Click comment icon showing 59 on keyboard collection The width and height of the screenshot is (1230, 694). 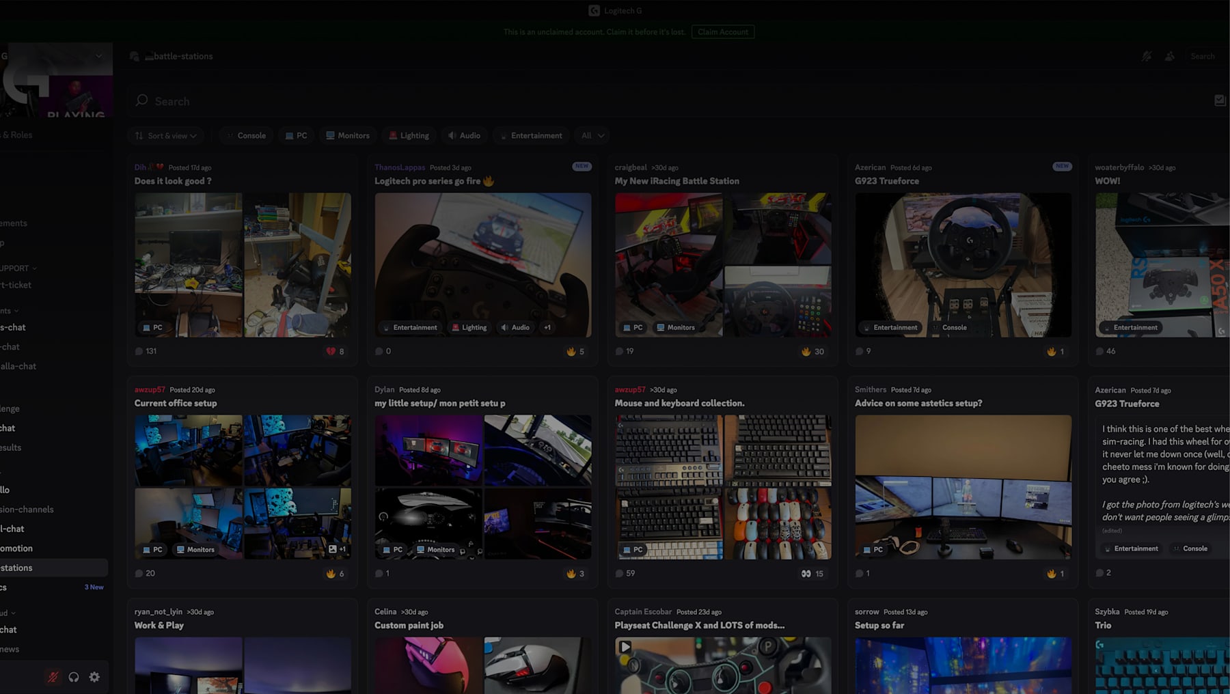coord(619,573)
